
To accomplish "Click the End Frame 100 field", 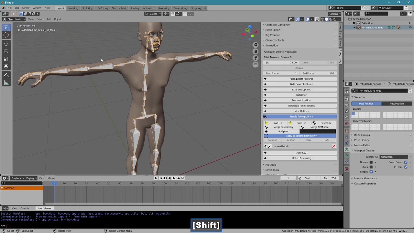I will point(319,73).
